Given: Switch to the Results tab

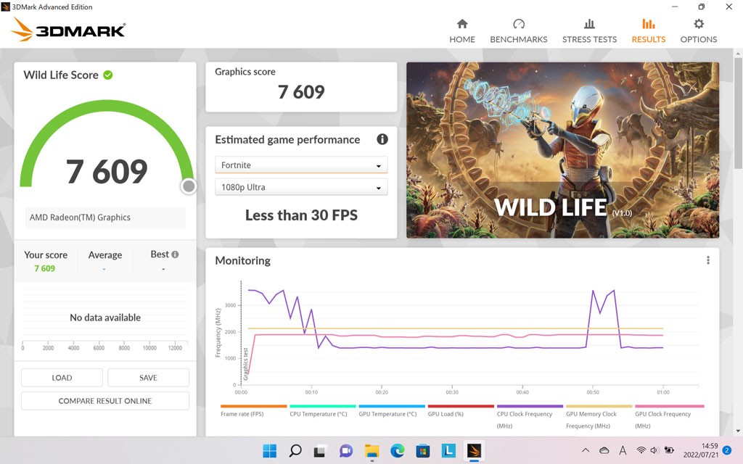Looking at the screenshot, I should (x=648, y=30).
